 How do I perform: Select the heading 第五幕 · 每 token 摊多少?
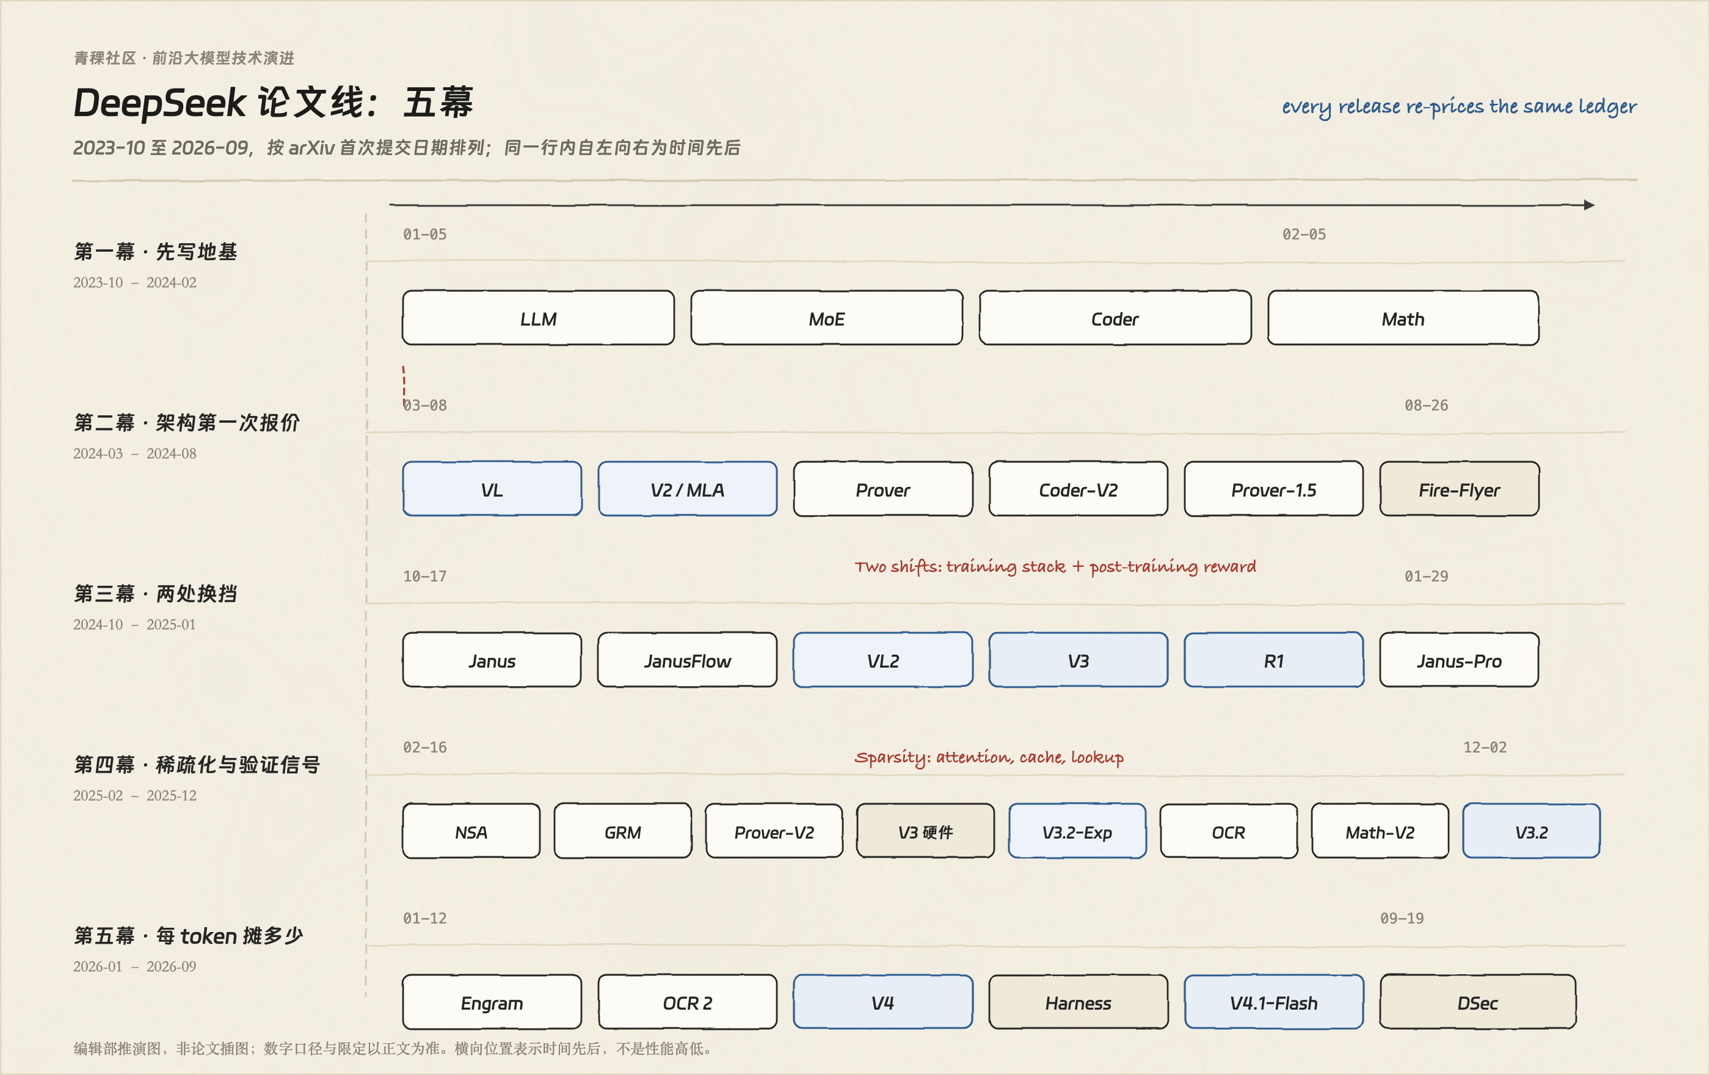pos(188,936)
